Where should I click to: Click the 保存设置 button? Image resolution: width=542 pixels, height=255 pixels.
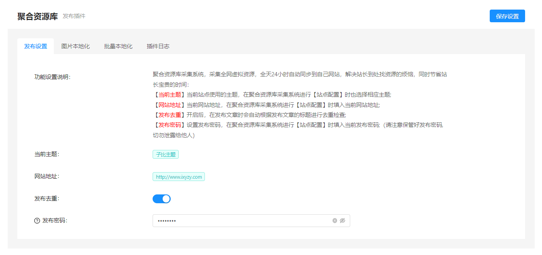(507, 16)
